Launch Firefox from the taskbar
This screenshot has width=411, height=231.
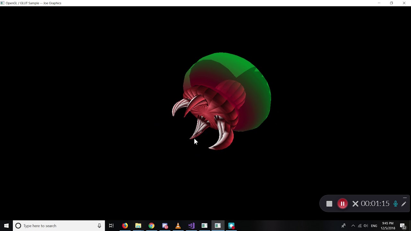(x=125, y=226)
